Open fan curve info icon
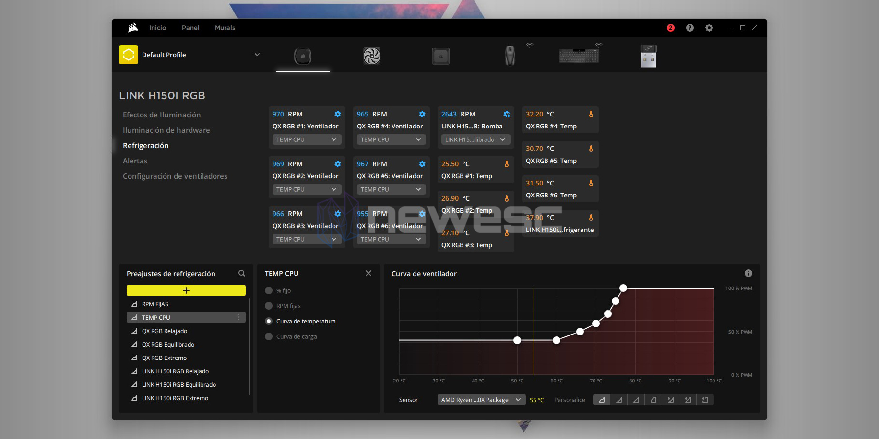The height and width of the screenshot is (439, 879). (x=748, y=273)
